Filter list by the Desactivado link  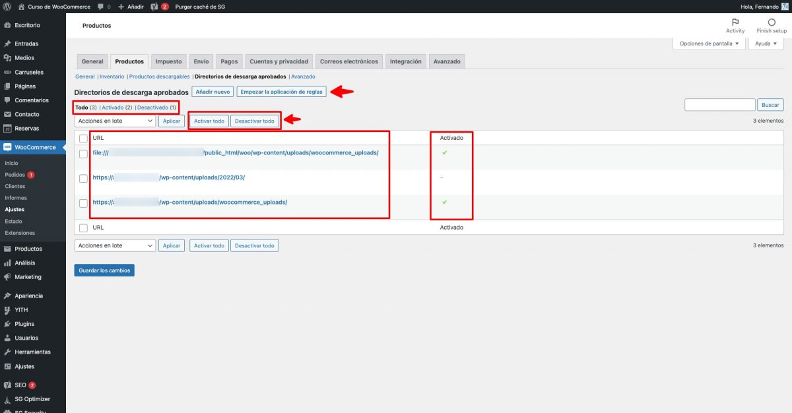pos(152,108)
